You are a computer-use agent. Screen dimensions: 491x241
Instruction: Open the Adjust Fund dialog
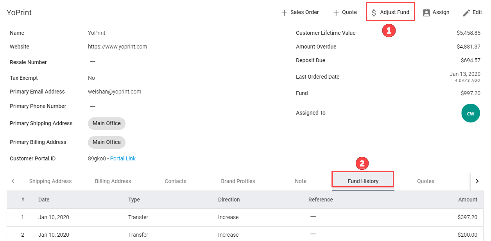pyautogui.click(x=390, y=12)
